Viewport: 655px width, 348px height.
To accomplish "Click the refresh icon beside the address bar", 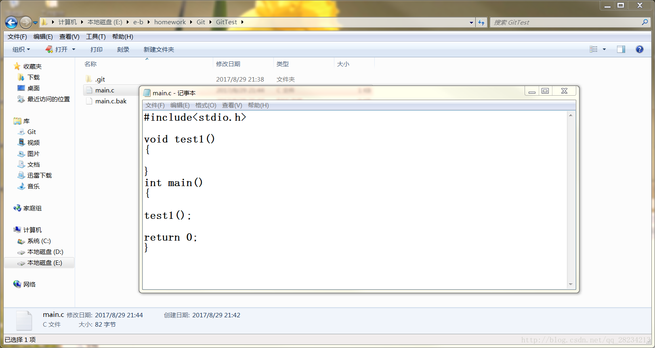I will point(481,22).
